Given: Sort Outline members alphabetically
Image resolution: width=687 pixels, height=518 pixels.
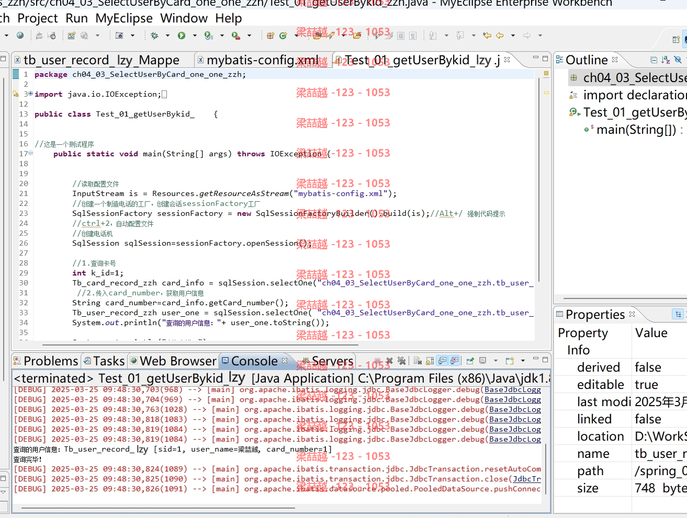Looking at the screenshot, I should coord(666,60).
